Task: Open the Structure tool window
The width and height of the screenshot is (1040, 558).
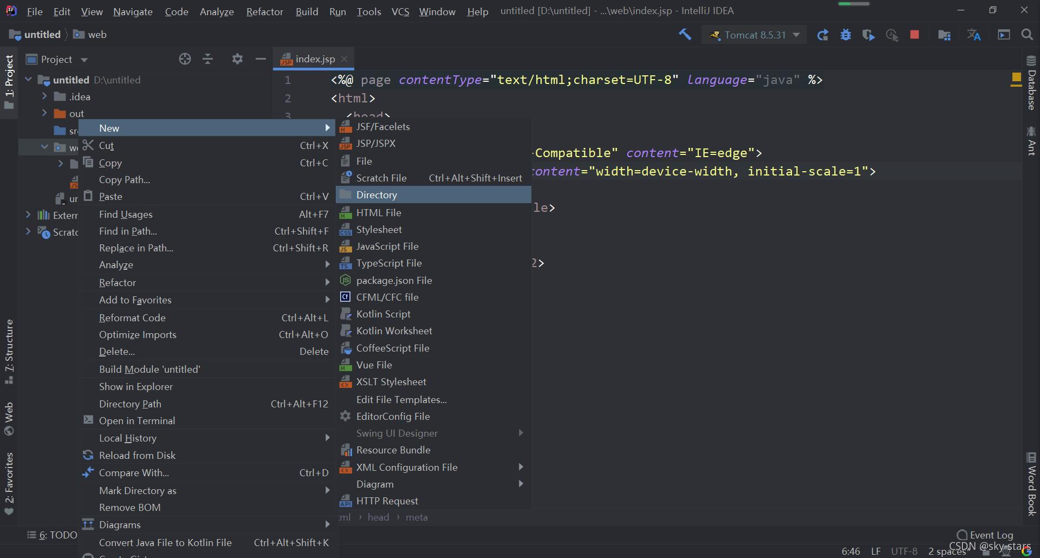Action: tap(9, 352)
